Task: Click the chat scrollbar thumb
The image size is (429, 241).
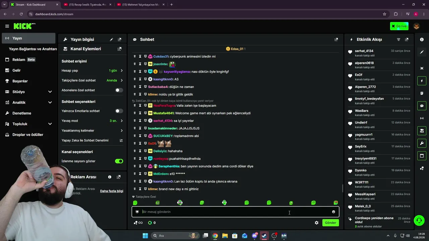Action: tap(342, 188)
